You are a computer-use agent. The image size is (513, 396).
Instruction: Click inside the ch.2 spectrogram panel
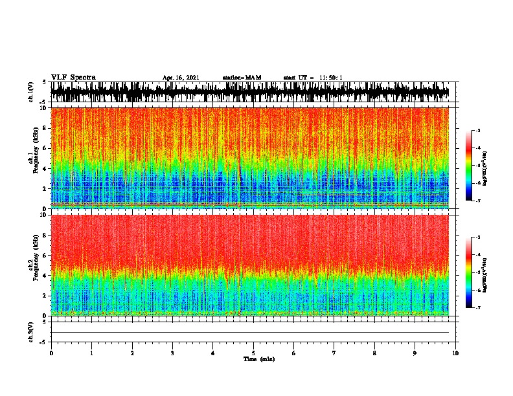click(250, 265)
